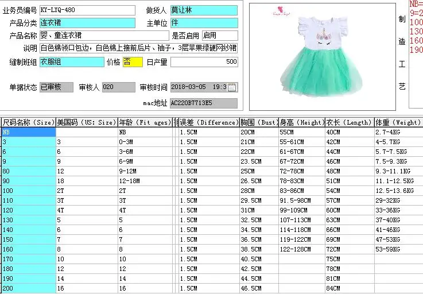
Task: Select size name cell 200
Action: (x=29, y=288)
